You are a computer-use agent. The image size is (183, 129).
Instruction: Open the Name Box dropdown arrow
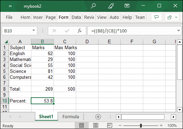coord(34,31)
